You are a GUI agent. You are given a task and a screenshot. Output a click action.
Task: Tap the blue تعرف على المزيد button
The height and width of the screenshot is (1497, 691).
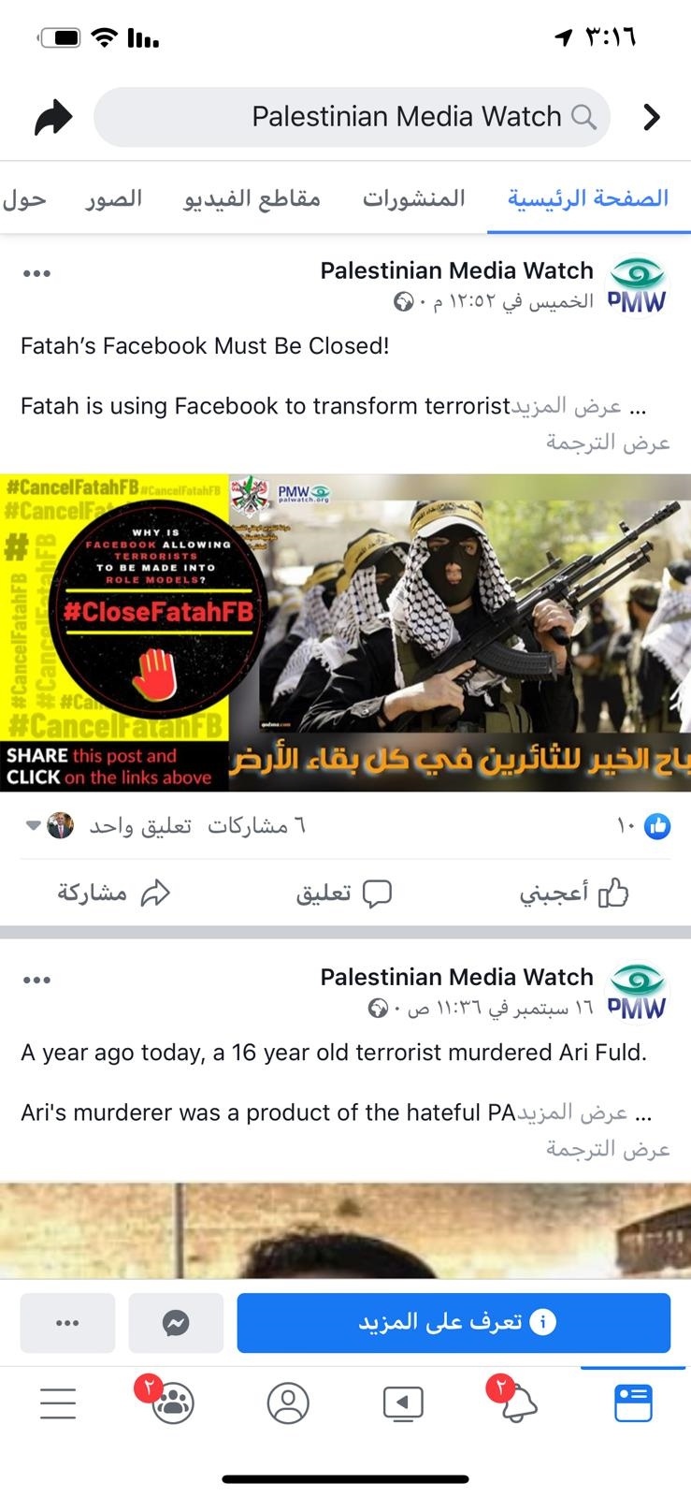(453, 1322)
